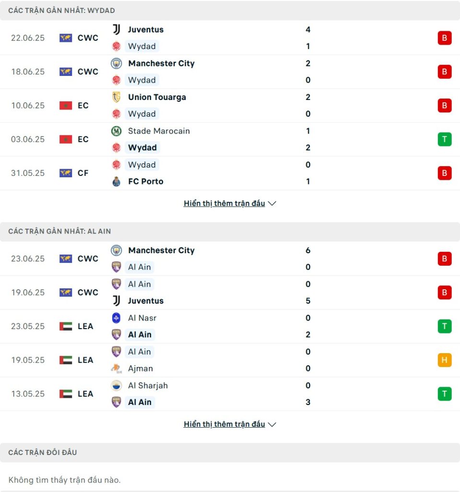Screen dimensions: 460x492
Task: Click the Al Sharjah team crest
Action: 116,385
